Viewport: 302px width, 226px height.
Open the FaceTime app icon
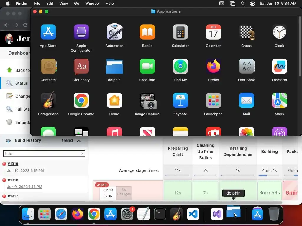tap(147, 66)
